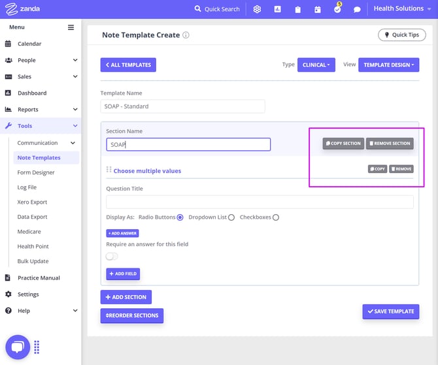Open the Clinical type dropdown
The width and height of the screenshot is (438, 365).
point(316,65)
